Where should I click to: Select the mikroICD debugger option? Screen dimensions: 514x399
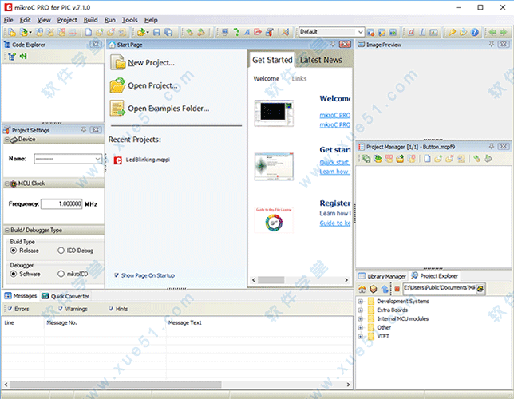point(73,274)
